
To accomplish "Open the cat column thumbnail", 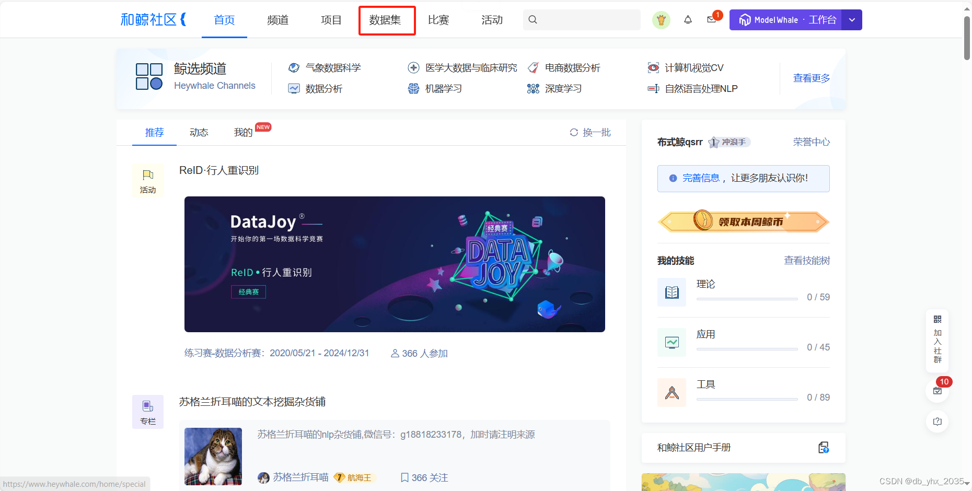I will [x=213, y=457].
